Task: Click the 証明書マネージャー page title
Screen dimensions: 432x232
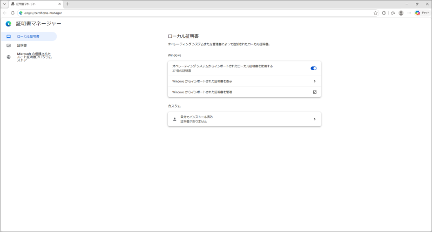Action: click(x=38, y=24)
